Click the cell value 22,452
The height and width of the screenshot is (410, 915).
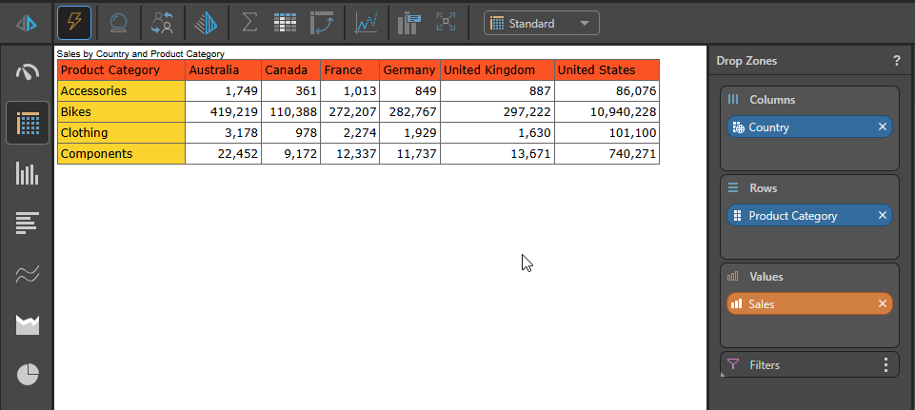point(224,154)
